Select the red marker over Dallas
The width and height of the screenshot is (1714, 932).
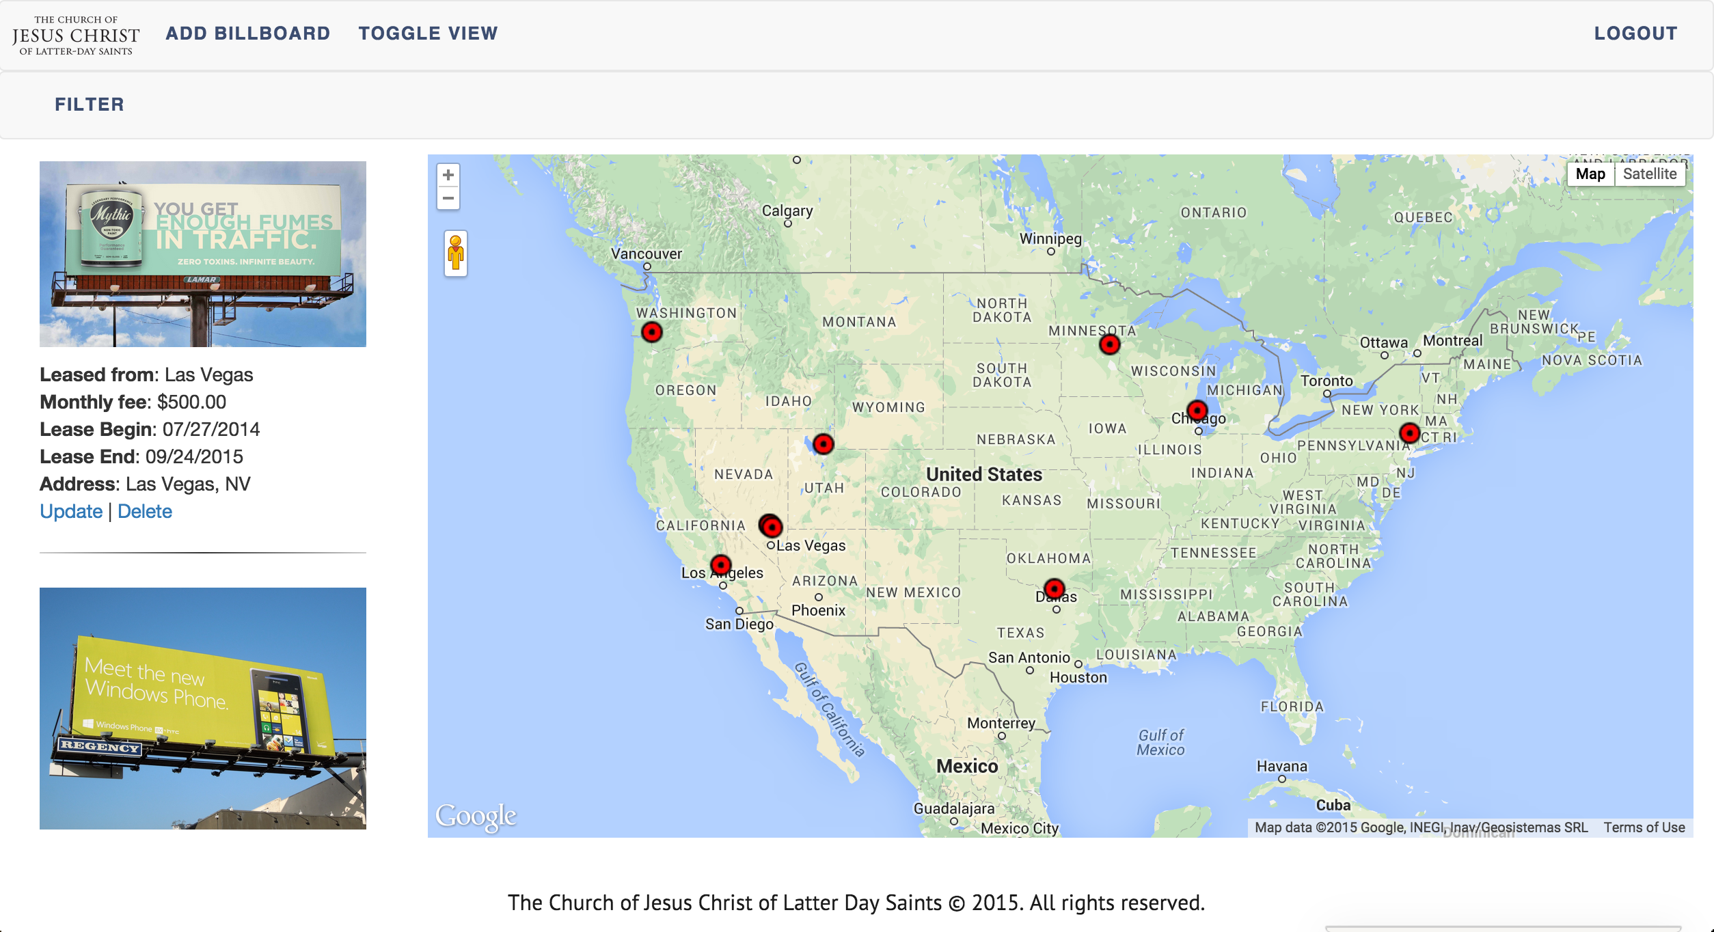1055,588
